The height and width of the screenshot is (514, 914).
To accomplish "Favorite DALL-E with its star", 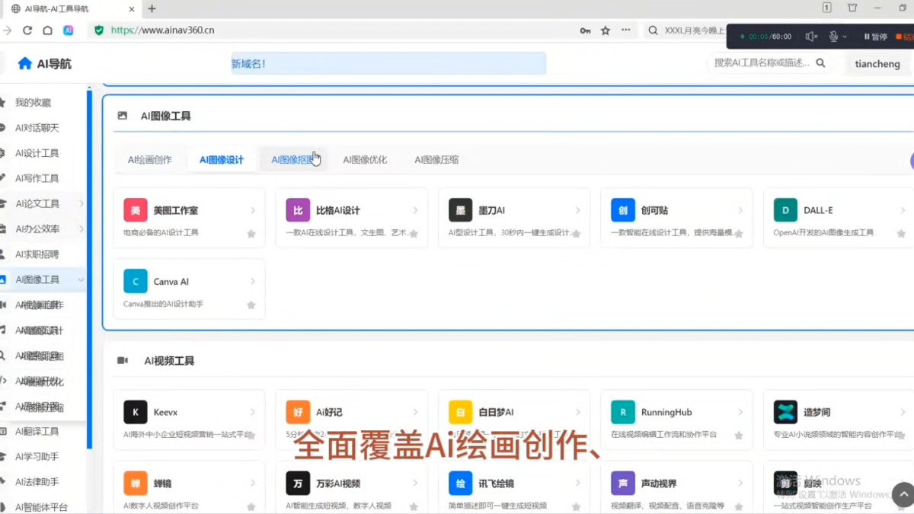I will pos(902,234).
